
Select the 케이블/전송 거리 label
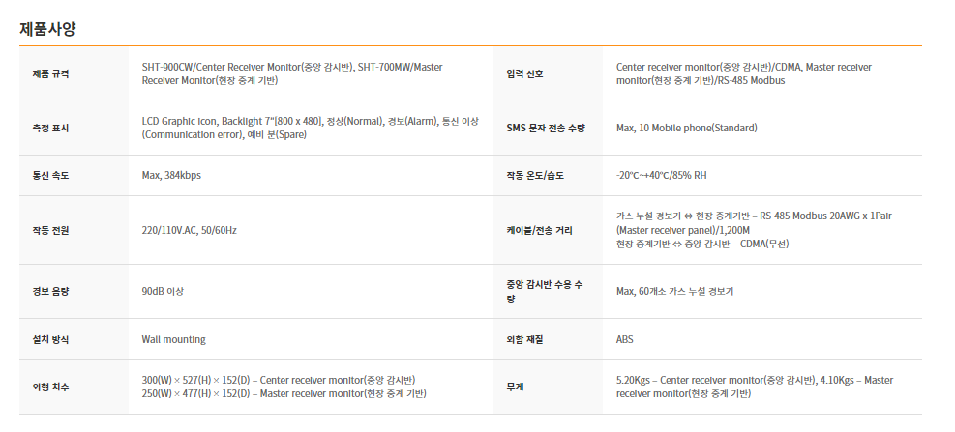click(x=540, y=231)
